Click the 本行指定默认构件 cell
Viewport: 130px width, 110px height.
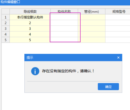(x=30, y=17)
